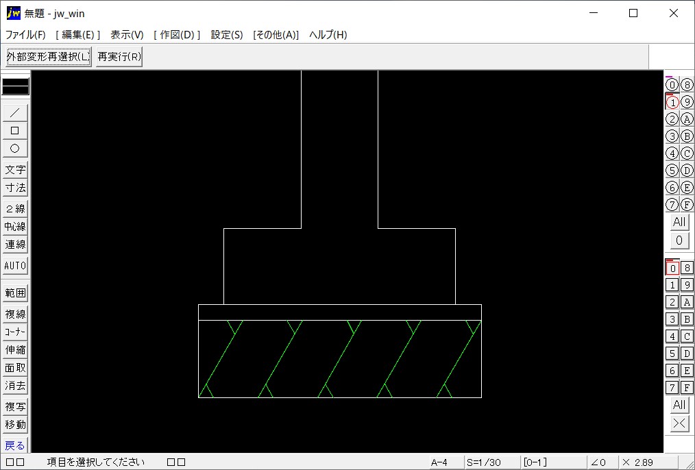
Task: Toggle circled layer A
Action: [x=687, y=119]
